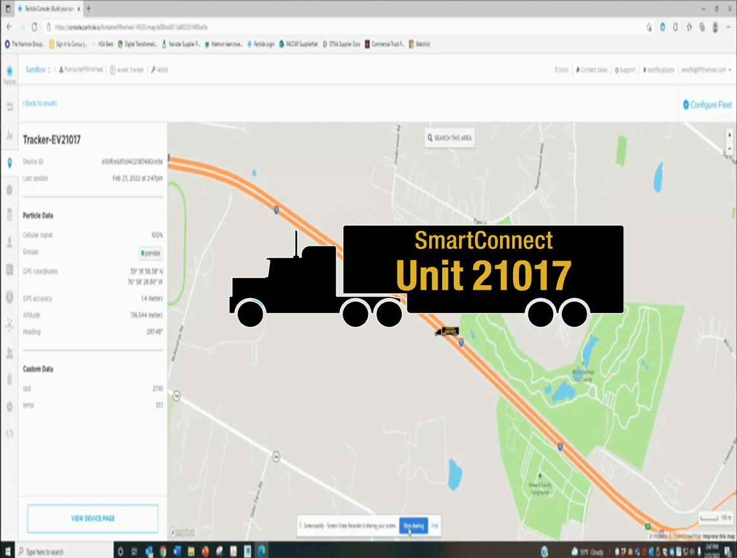Open a new browser tab with plus
This screenshot has width=737, height=558.
pos(88,8)
